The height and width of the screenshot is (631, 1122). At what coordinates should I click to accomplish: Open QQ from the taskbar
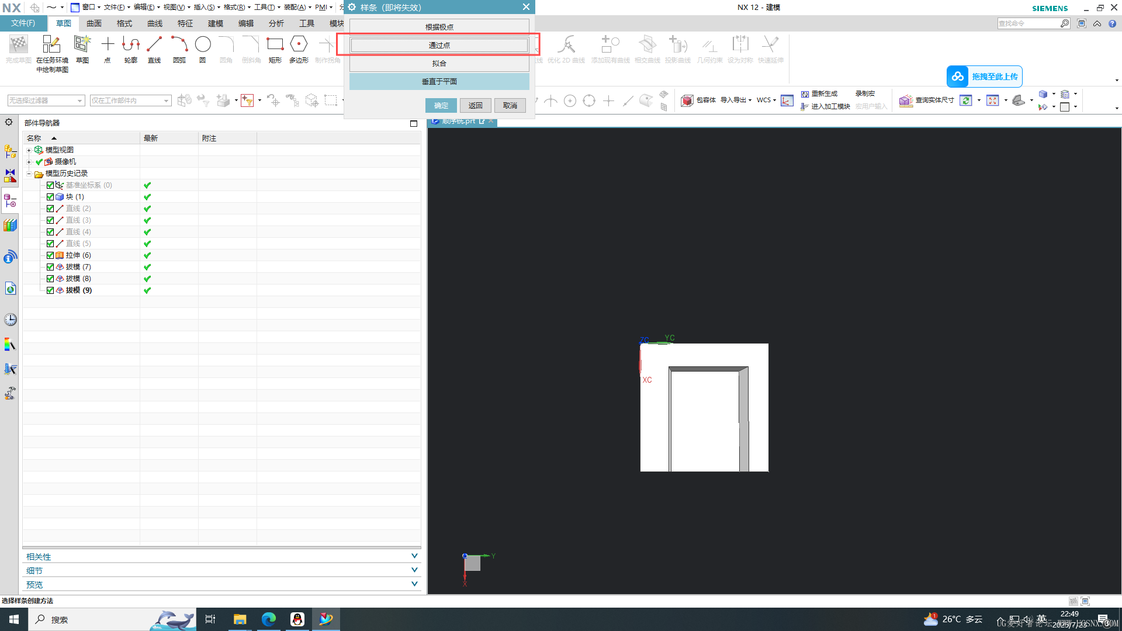tap(297, 619)
